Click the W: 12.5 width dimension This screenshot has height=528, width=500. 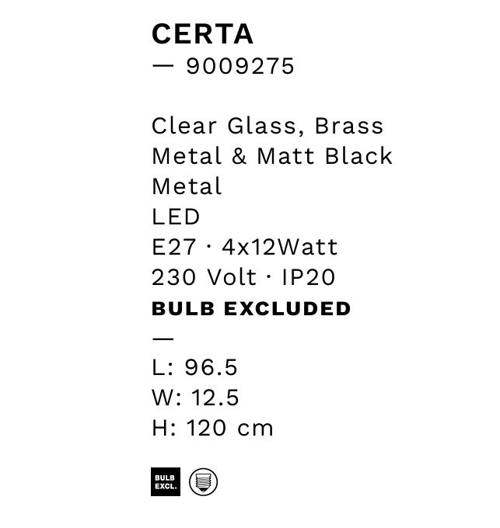(195, 398)
